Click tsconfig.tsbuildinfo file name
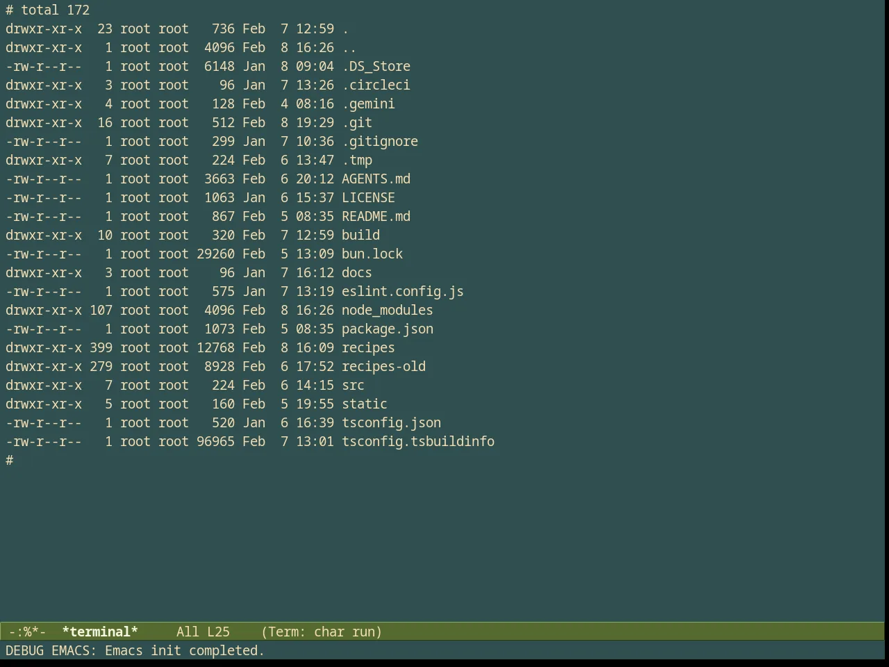 pos(418,441)
